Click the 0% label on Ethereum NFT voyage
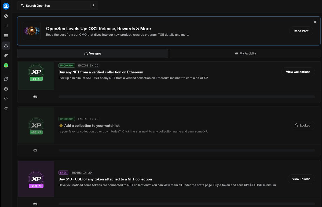The width and height of the screenshot is (322, 207). tap(35, 97)
